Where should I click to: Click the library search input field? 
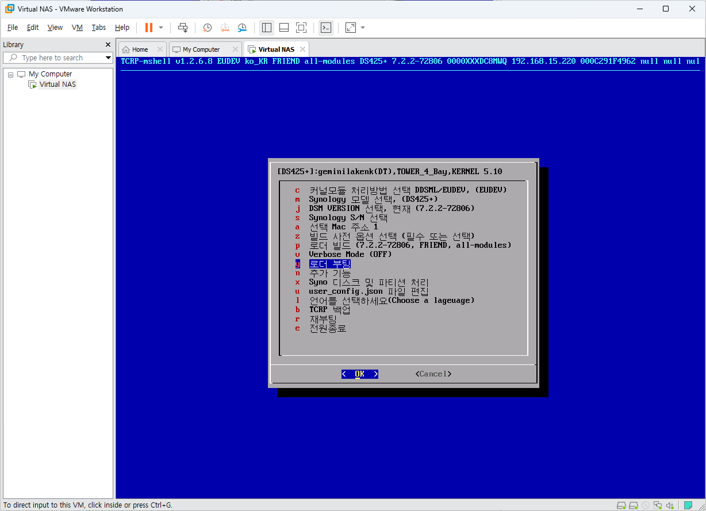tap(57, 58)
